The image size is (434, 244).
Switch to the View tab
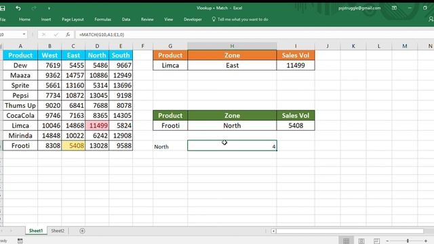pos(168,20)
